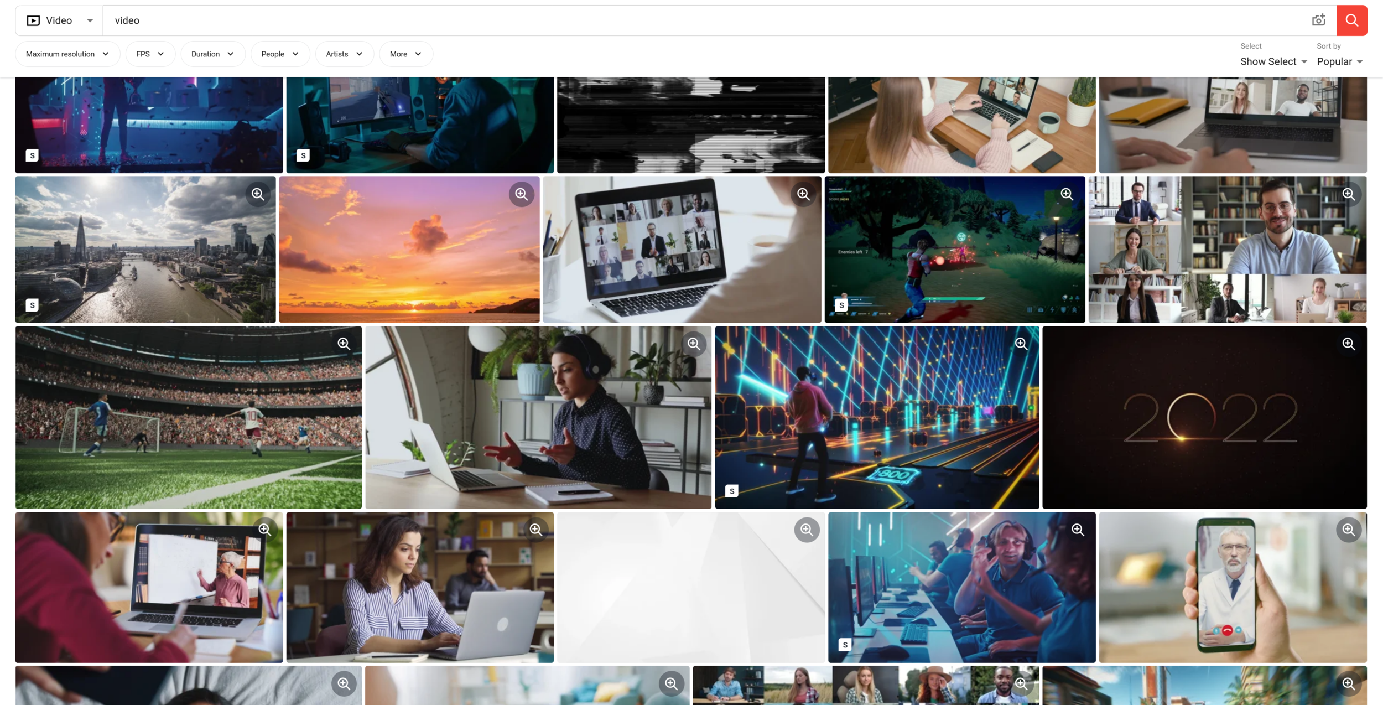Open search by image camera icon
Image resolution: width=1383 pixels, height=705 pixels.
(1318, 20)
